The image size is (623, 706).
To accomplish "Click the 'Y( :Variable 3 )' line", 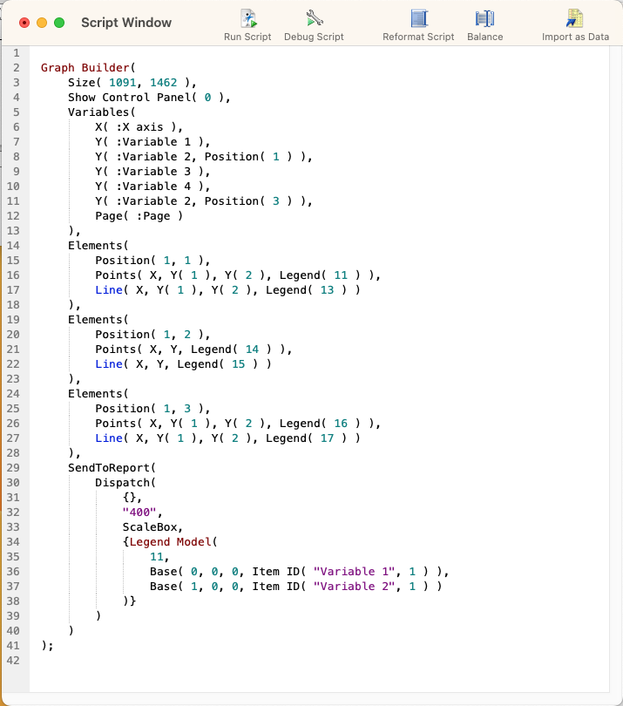I will click(152, 172).
